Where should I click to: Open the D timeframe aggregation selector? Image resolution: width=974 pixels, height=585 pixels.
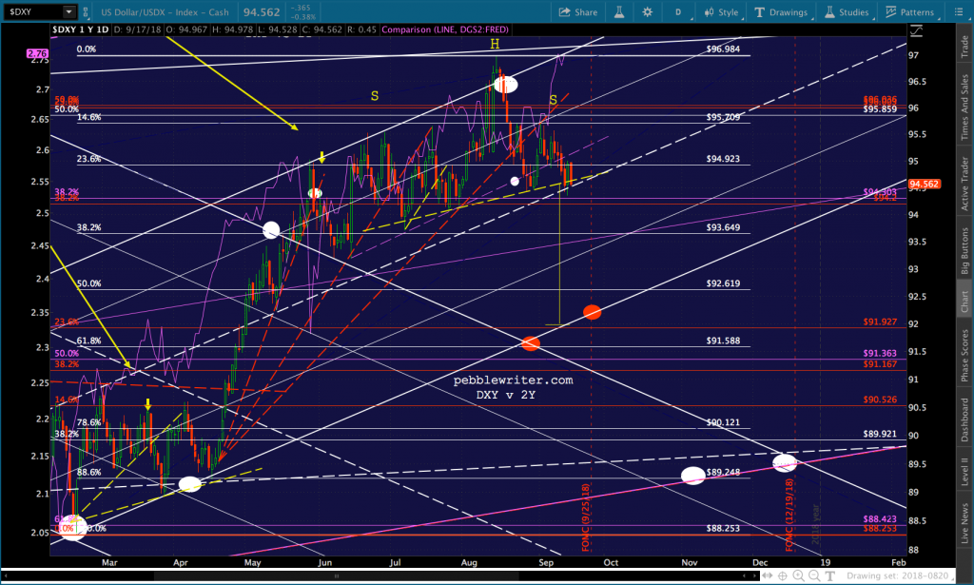click(678, 11)
